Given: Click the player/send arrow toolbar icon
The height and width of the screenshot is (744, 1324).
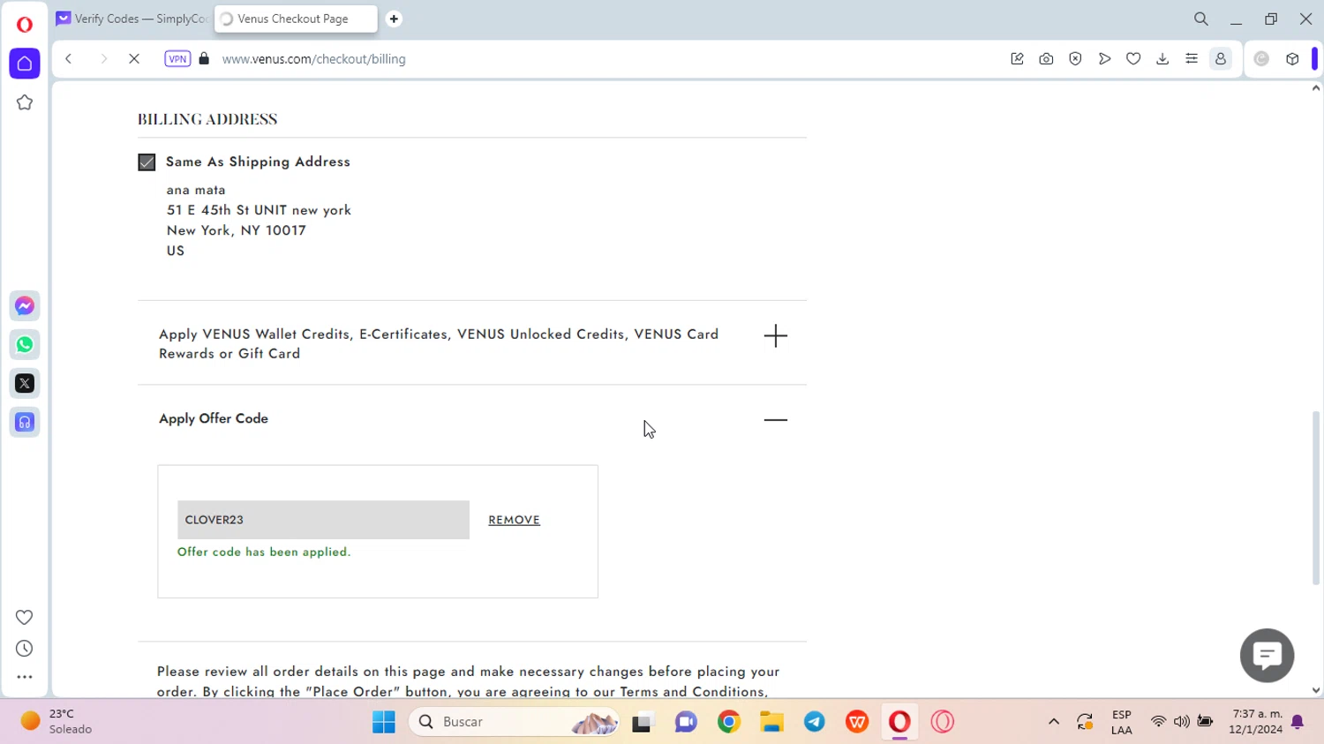Looking at the screenshot, I should tap(1104, 59).
